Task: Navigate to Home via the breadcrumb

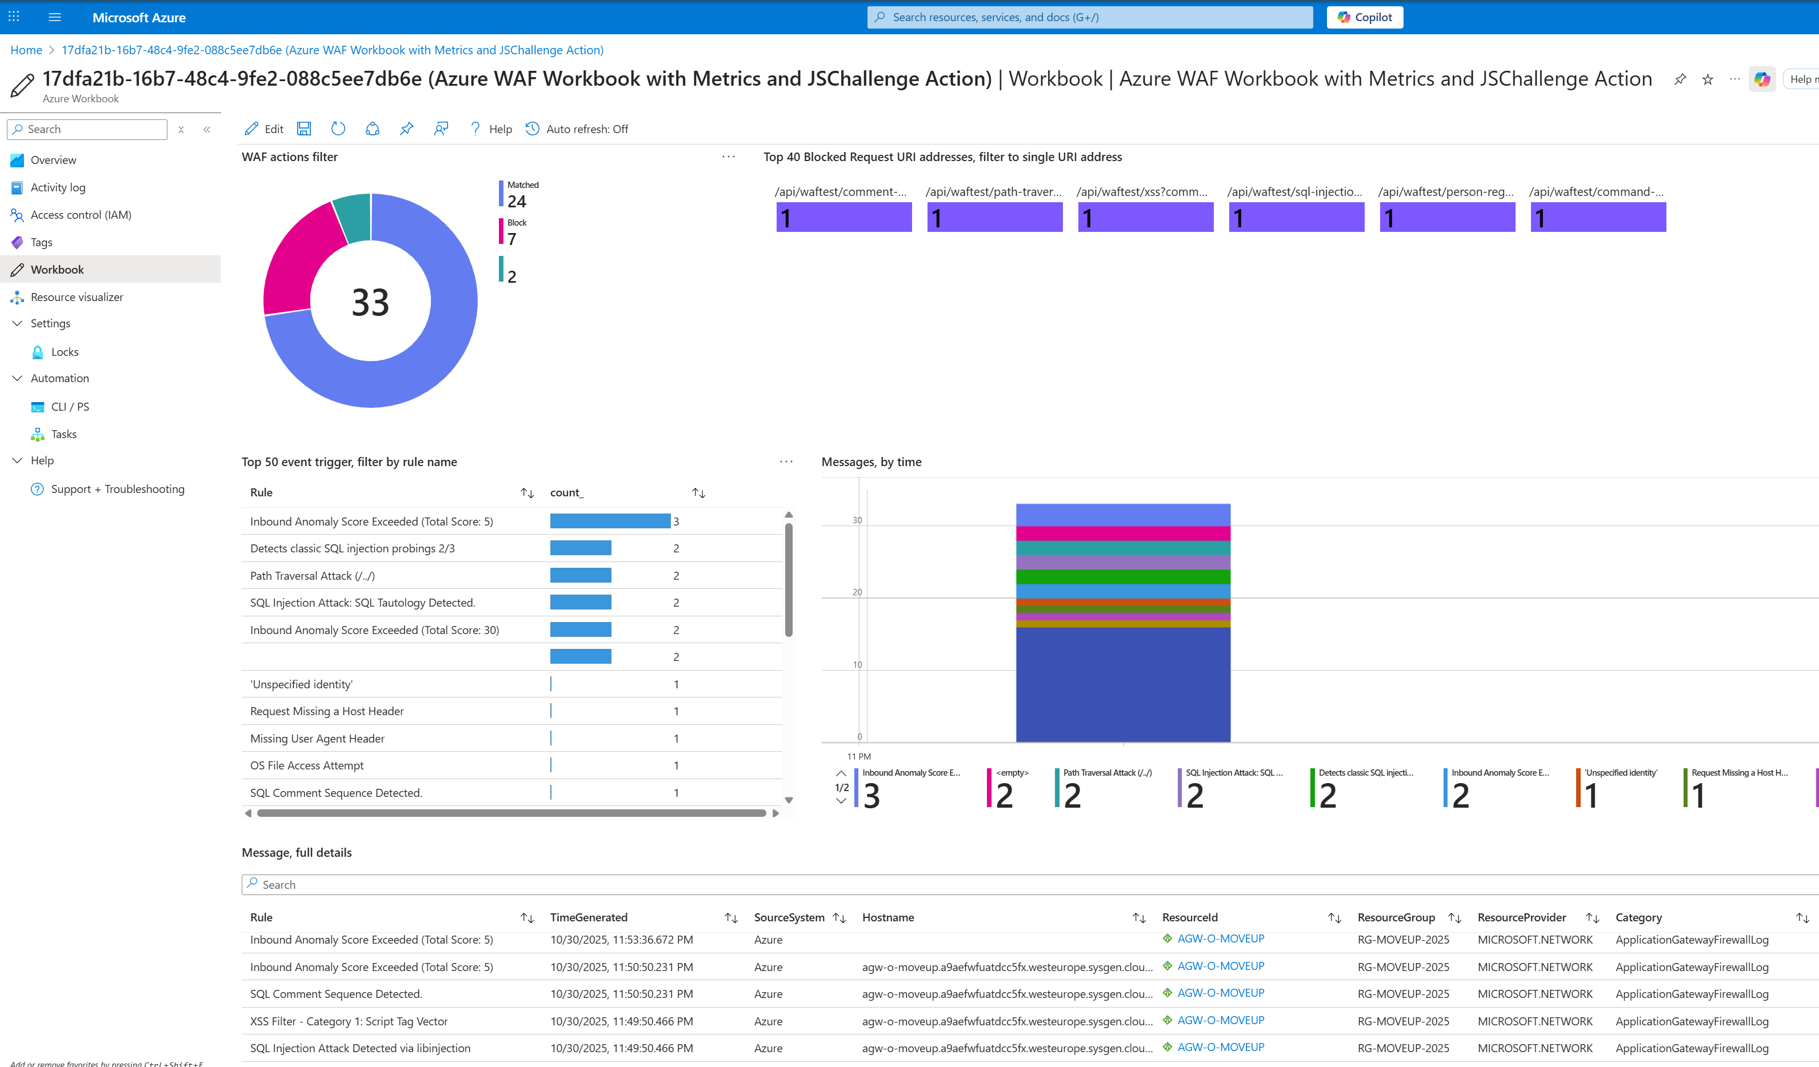Action: coord(26,50)
